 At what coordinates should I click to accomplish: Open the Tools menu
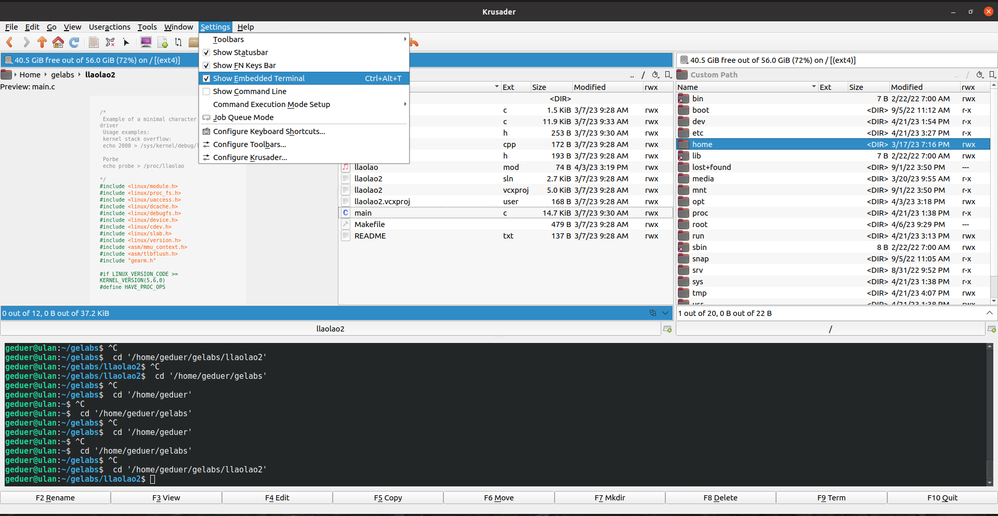click(x=147, y=27)
